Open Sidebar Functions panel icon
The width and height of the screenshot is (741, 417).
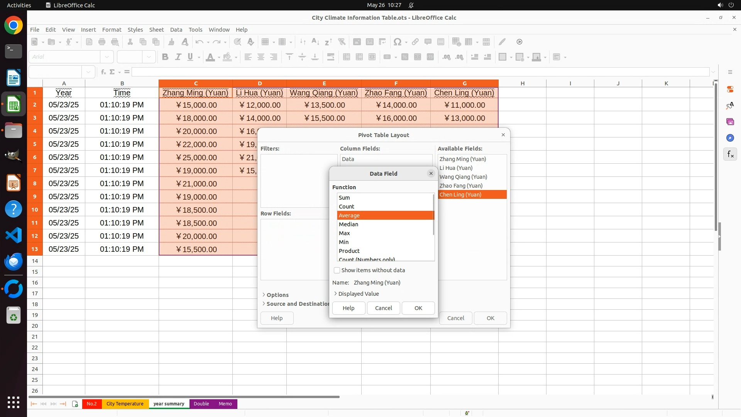coord(730,154)
